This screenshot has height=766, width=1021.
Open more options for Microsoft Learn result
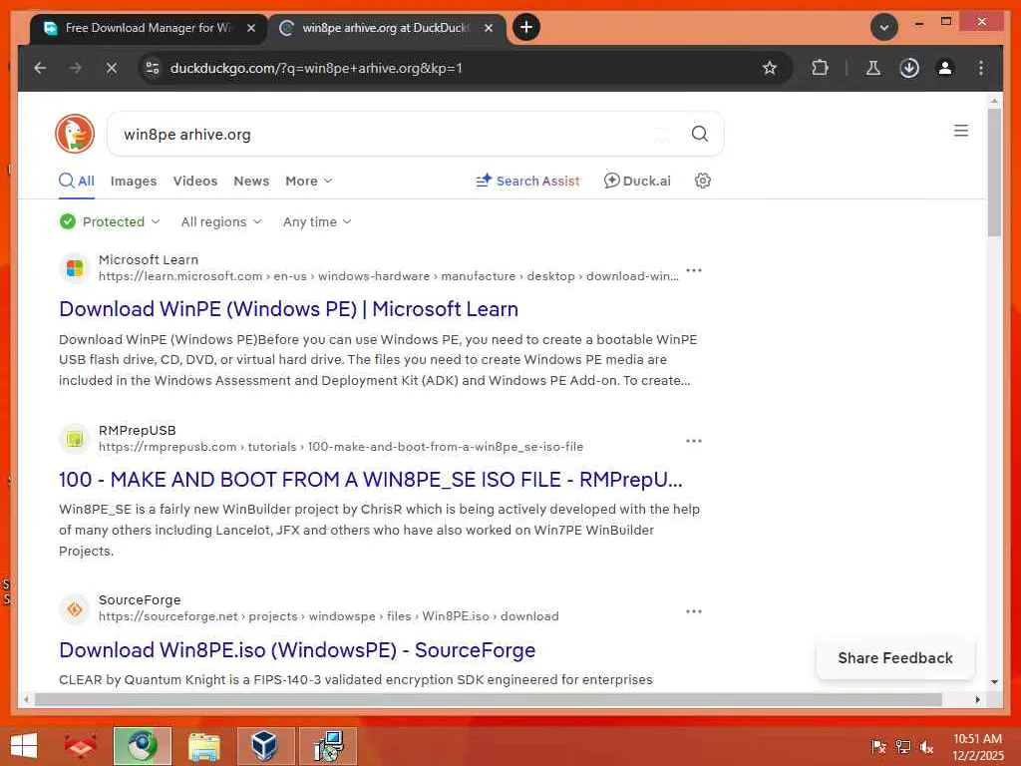[x=694, y=269]
